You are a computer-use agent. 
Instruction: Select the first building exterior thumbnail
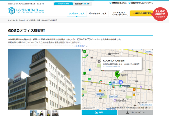33,113
